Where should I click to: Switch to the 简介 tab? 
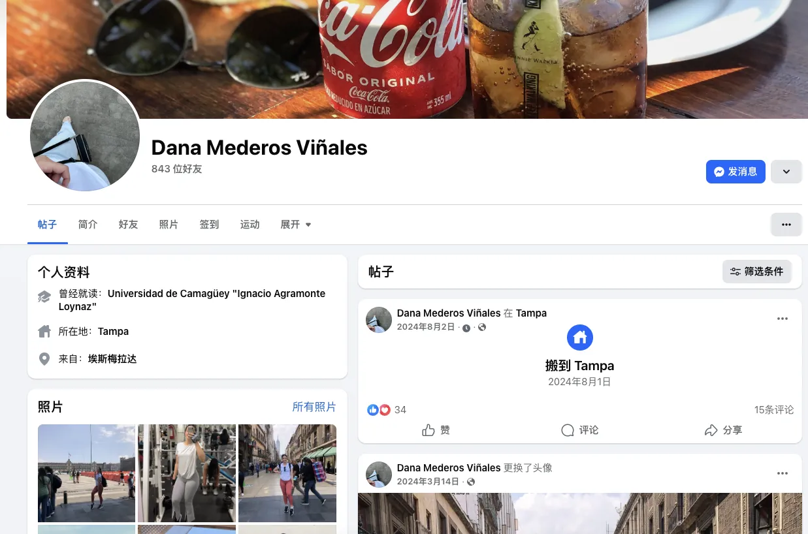tap(88, 224)
